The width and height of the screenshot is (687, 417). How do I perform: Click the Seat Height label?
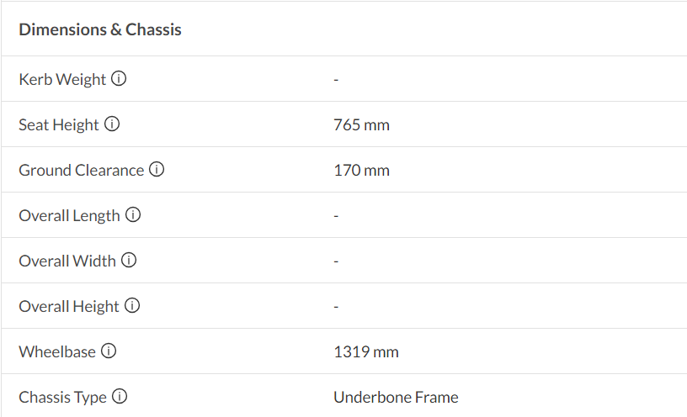pyautogui.click(x=59, y=124)
